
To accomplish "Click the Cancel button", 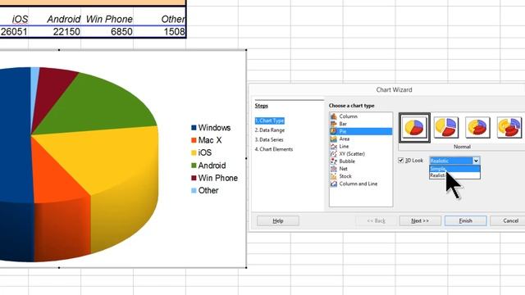I will click(x=508, y=220).
